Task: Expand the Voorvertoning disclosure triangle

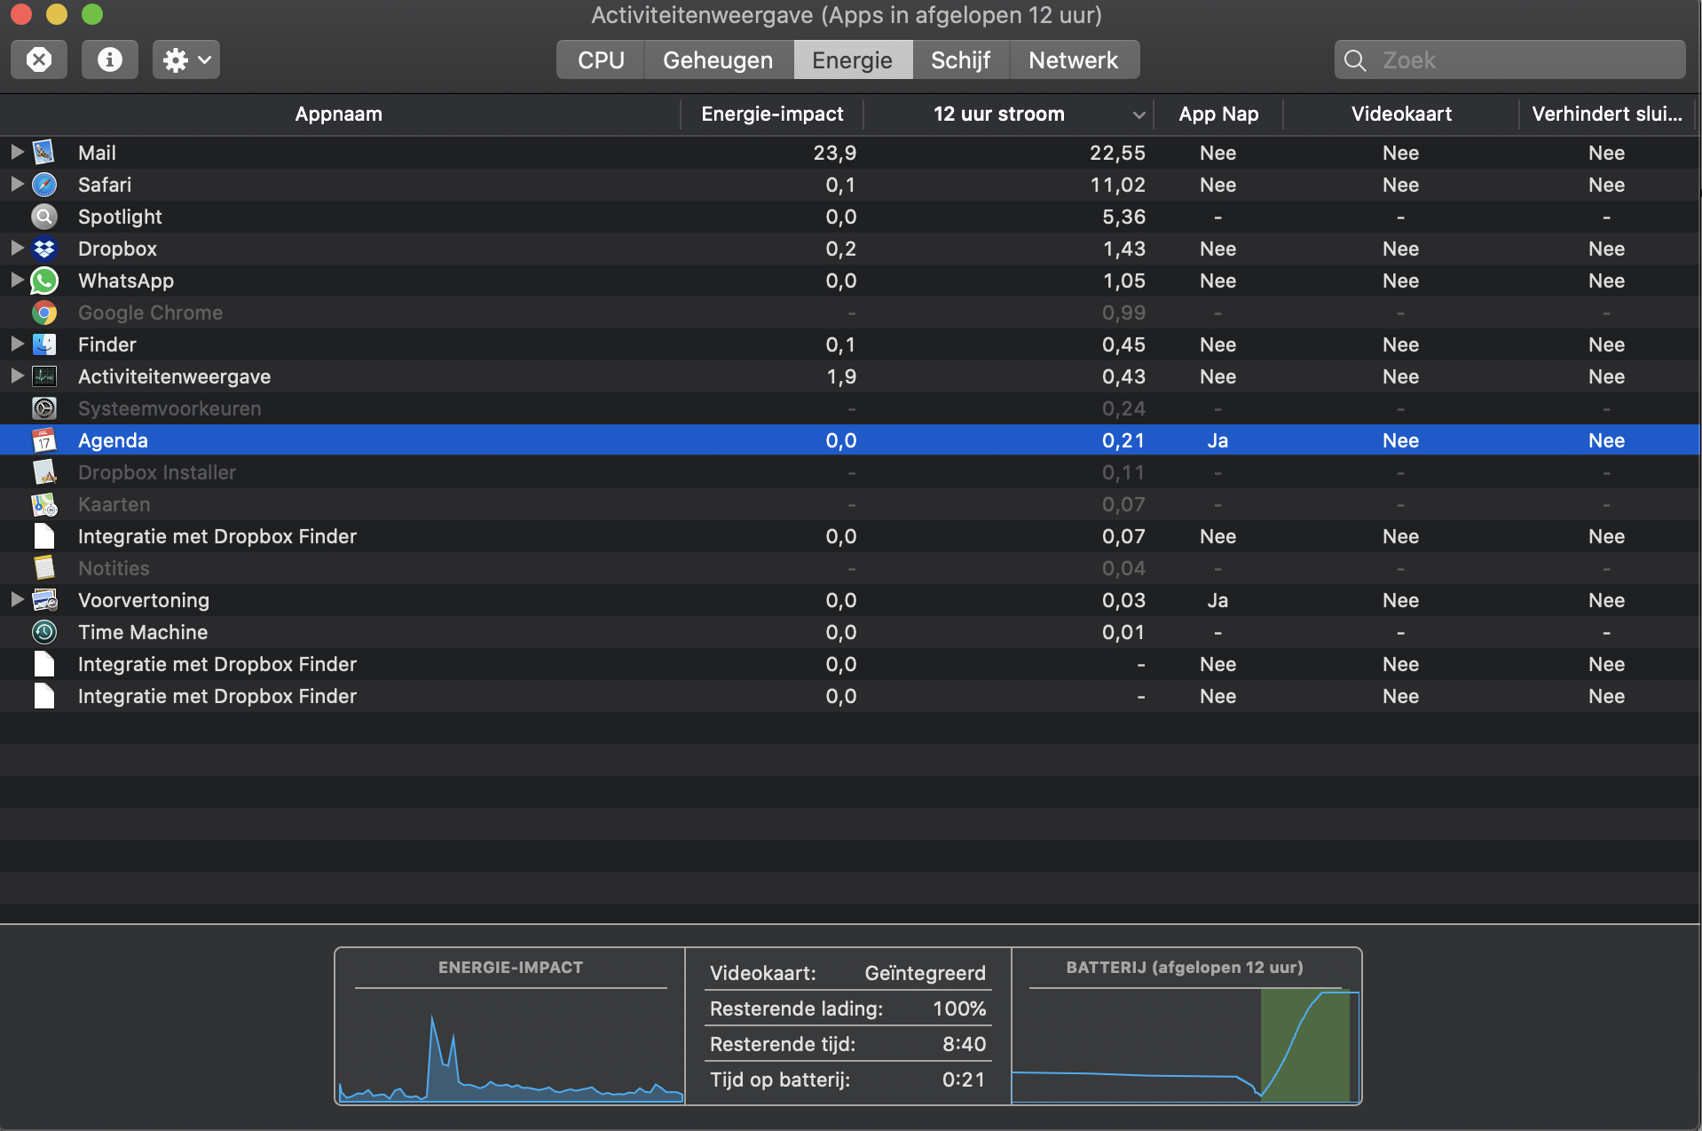Action: pos(17,600)
